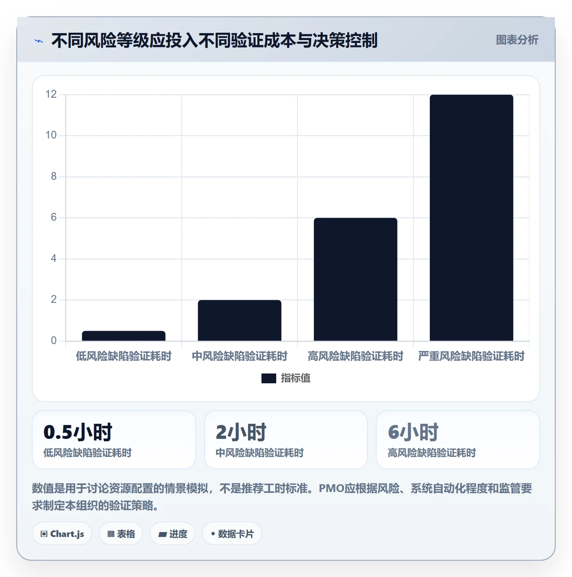Click the diamond icon in the 数据卡片 tag
The width and height of the screenshot is (572, 577).
pyautogui.click(x=213, y=534)
